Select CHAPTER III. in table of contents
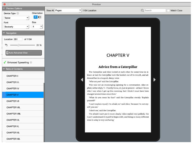This screenshot has width=193, height=144. (x=23, y=82)
